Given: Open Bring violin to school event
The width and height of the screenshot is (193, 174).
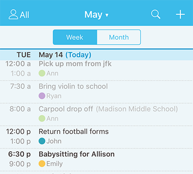Looking at the screenshot, I should click(x=96, y=92).
